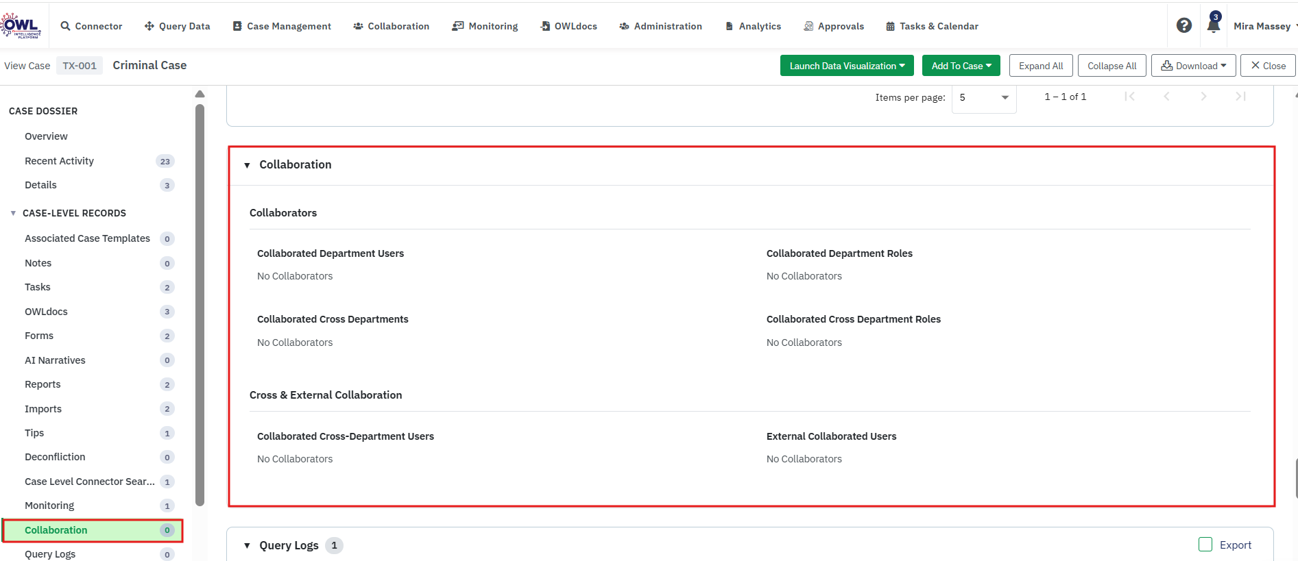The width and height of the screenshot is (1298, 561).
Task: Open the Collaboration top menu
Action: [391, 26]
